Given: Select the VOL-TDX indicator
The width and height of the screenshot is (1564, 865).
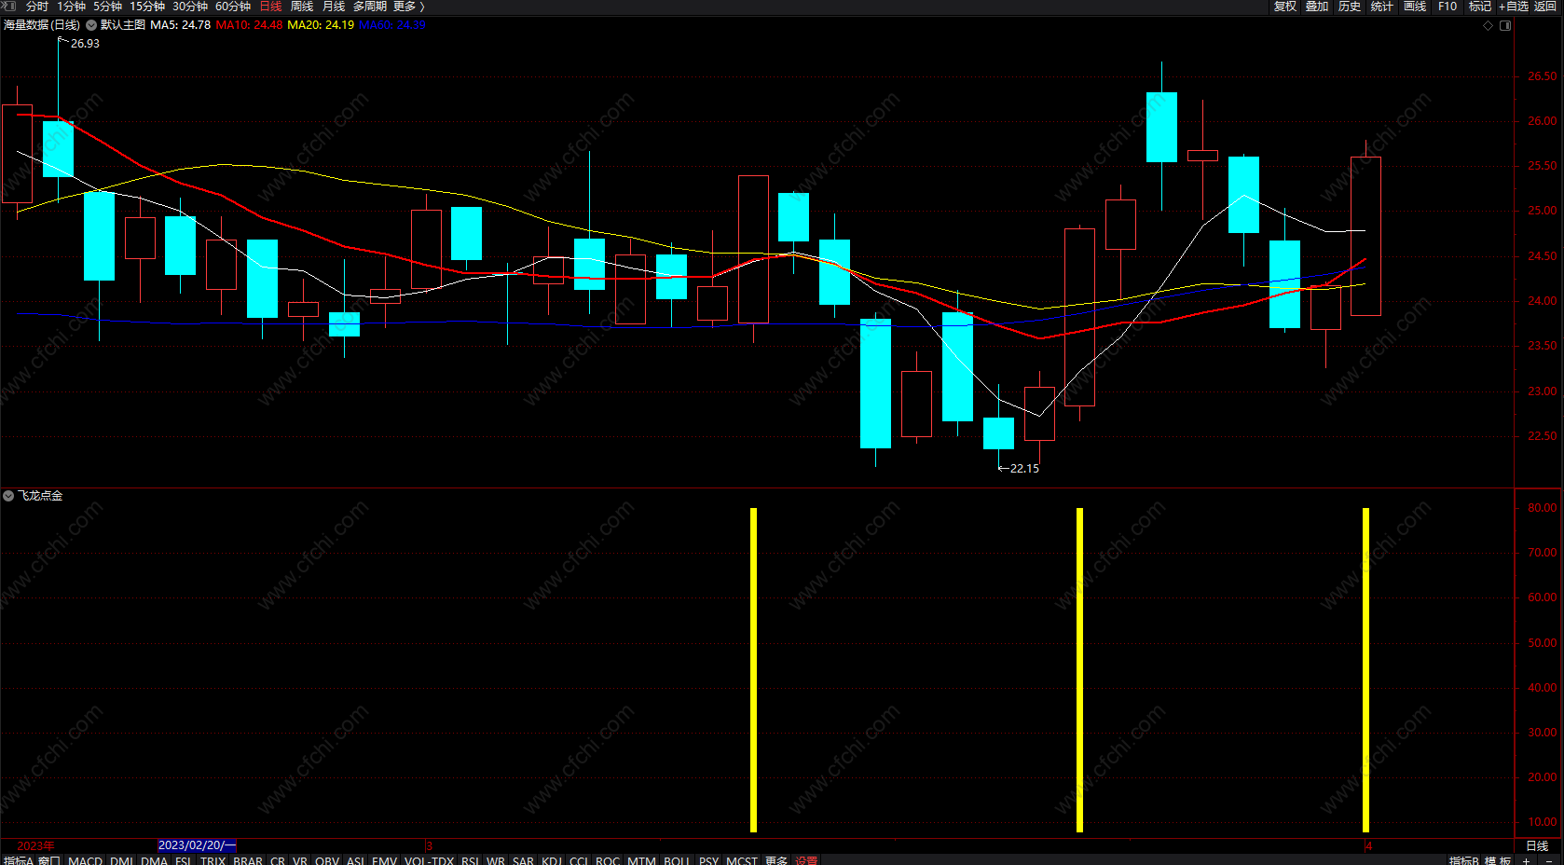Looking at the screenshot, I should click(x=430, y=860).
